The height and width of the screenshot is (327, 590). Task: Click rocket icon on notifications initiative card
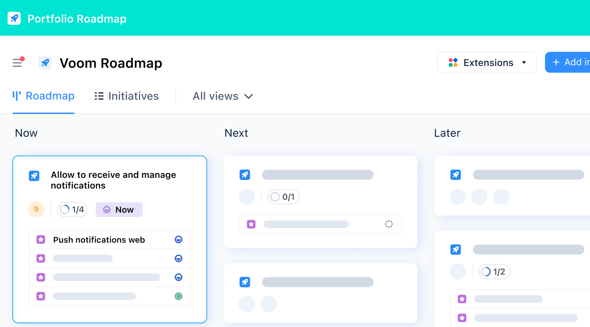[34, 176]
